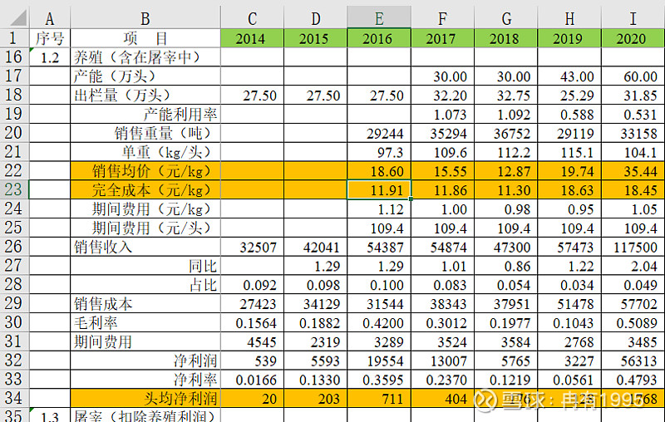The width and height of the screenshot is (665, 422).
Task: Click the 销售重量（吨） label cell
Action: tap(145, 133)
